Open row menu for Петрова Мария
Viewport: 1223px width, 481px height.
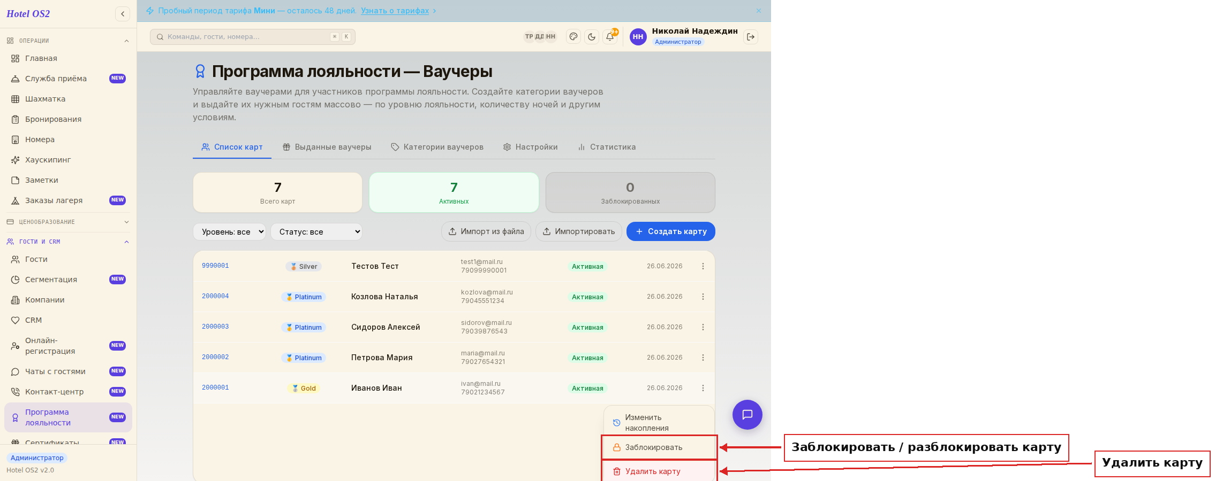click(703, 358)
